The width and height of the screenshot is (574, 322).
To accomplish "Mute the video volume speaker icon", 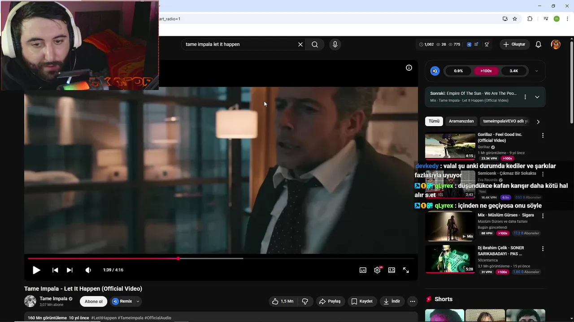I will click(88, 270).
